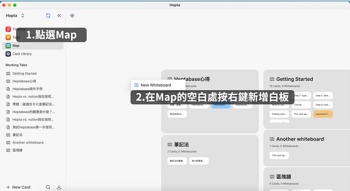Select the Step 2: Sele... card
This screenshot has height=191, width=350.
coord(323,95)
